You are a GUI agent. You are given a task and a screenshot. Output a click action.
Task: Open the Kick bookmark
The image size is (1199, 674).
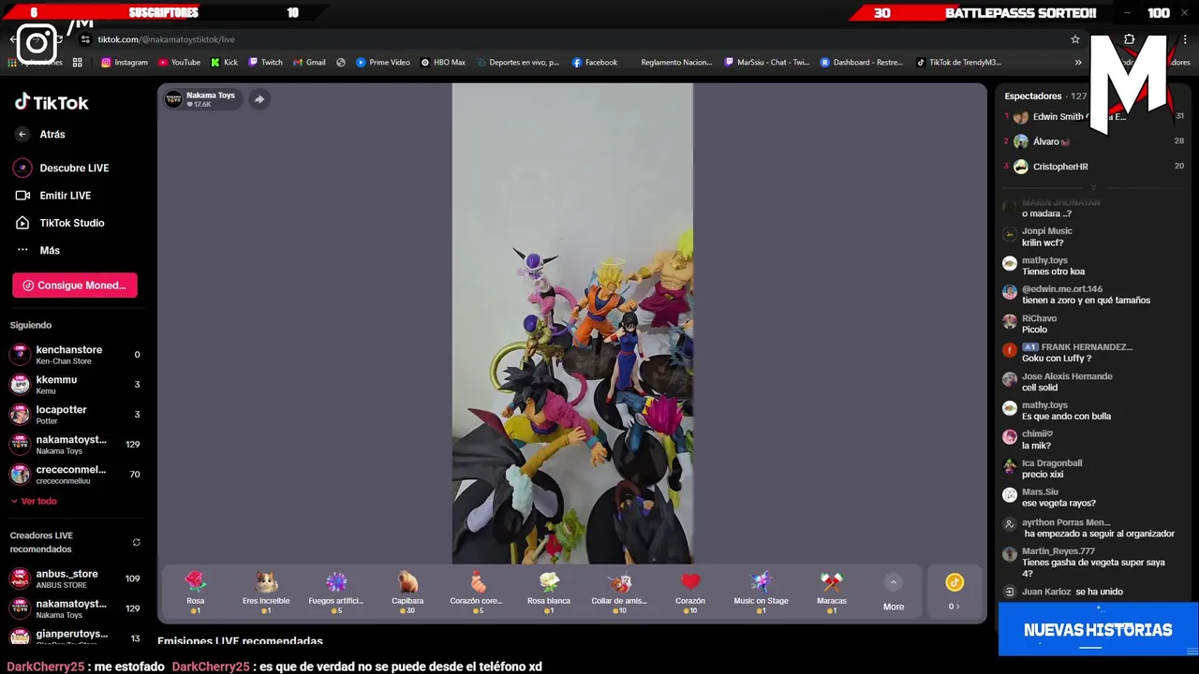pos(225,63)
